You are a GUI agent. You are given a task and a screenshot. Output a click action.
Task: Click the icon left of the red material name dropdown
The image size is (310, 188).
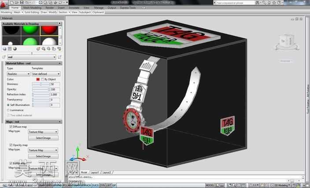[4, 57]
